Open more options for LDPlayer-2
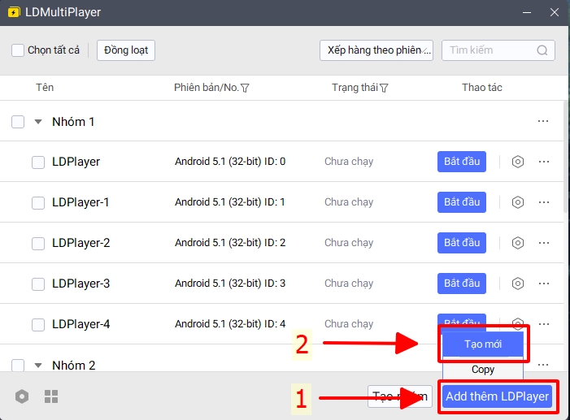570x420 pixels. click(544, 243)
